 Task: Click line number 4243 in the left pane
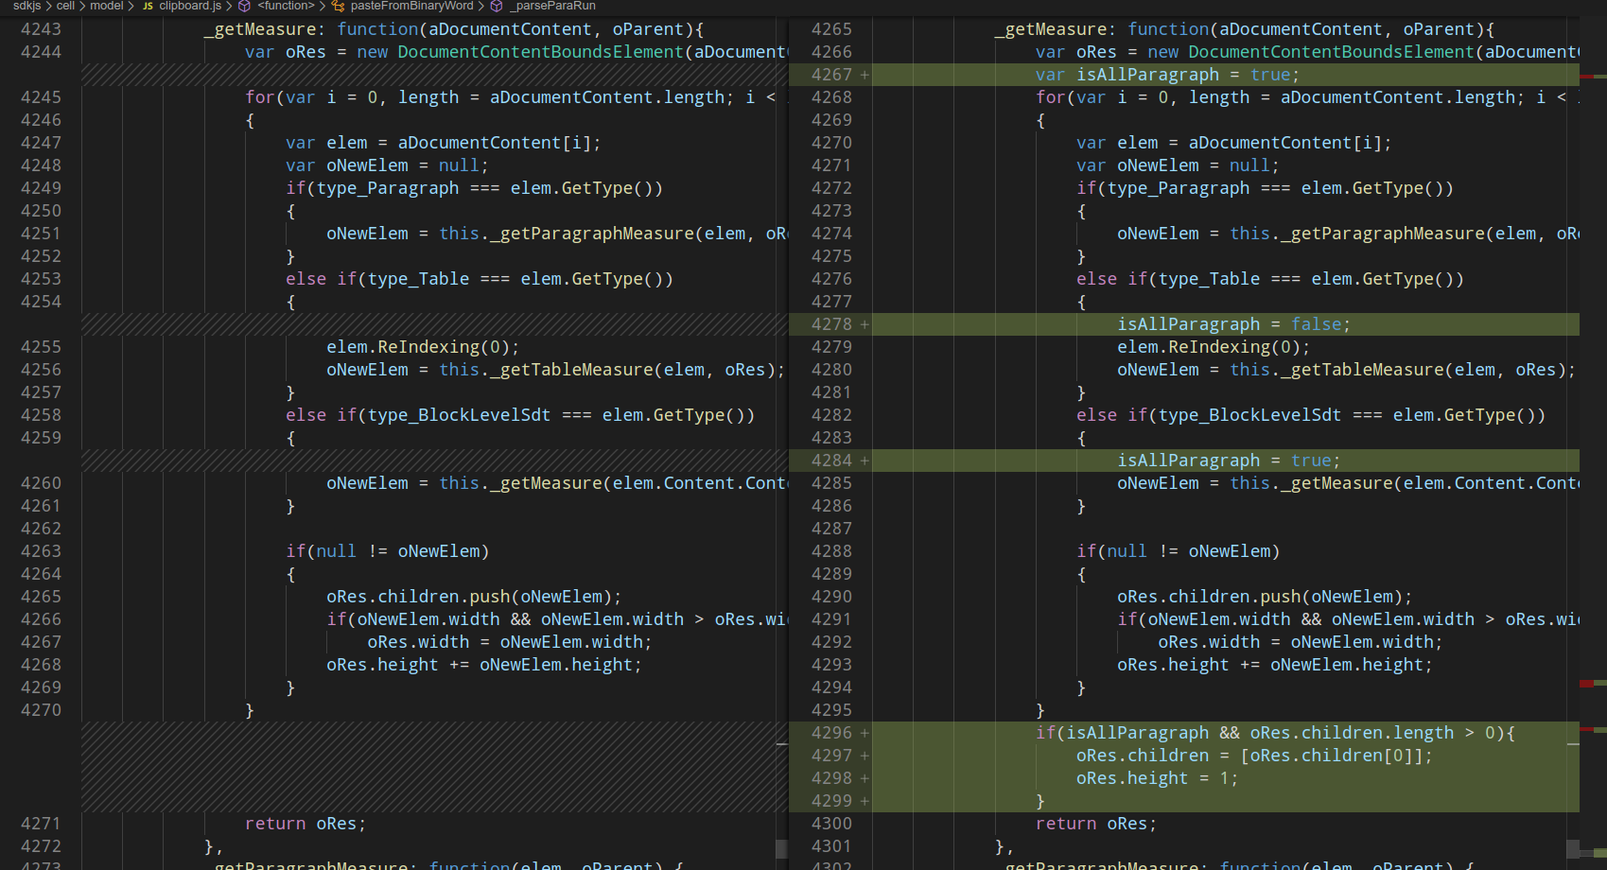click(x=41, y=29)
